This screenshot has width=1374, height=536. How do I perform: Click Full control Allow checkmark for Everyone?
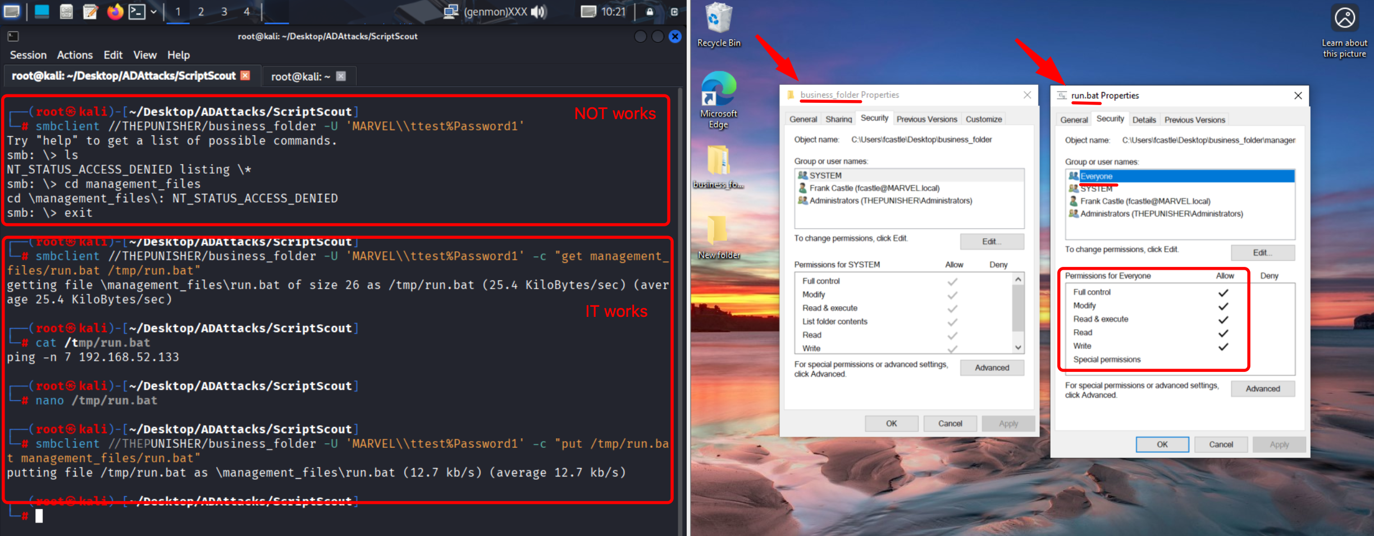1223,293
